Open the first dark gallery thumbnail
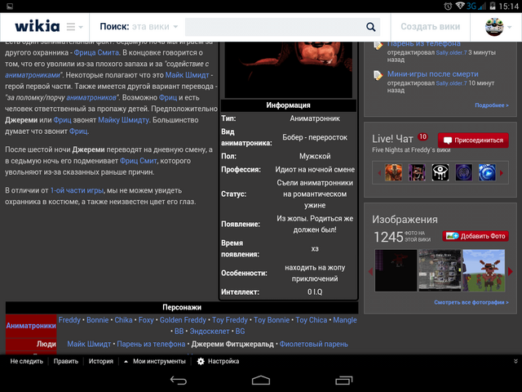The image size is (522, 392). [396, 270]
